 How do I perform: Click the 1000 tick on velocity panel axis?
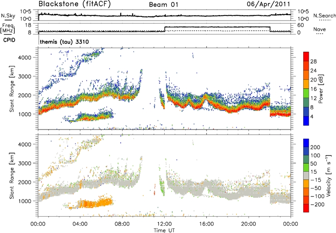[x=24, y=201]
